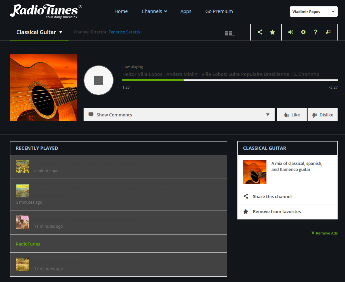
Task: Open Go Premium page
Action: 219,11
